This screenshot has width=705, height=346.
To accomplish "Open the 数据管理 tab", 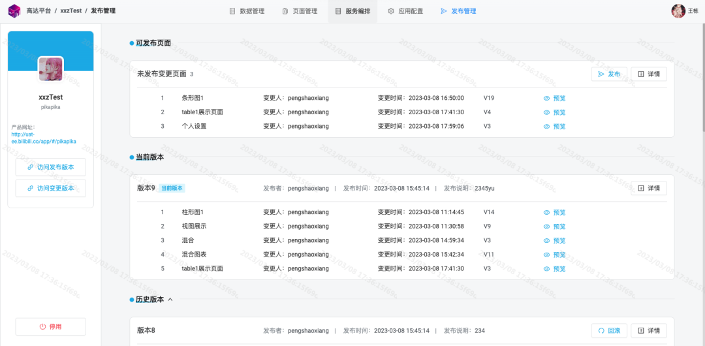I will 247,11.
